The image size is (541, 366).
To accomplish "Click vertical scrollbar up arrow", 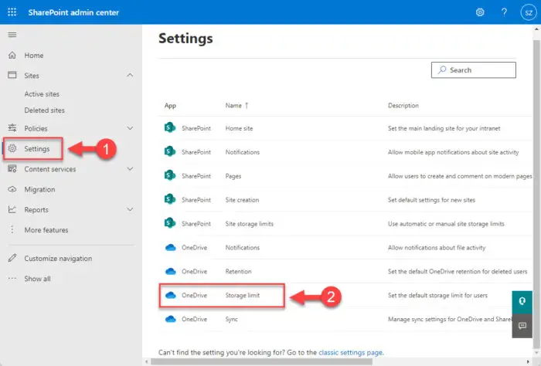I will point(536,29).
